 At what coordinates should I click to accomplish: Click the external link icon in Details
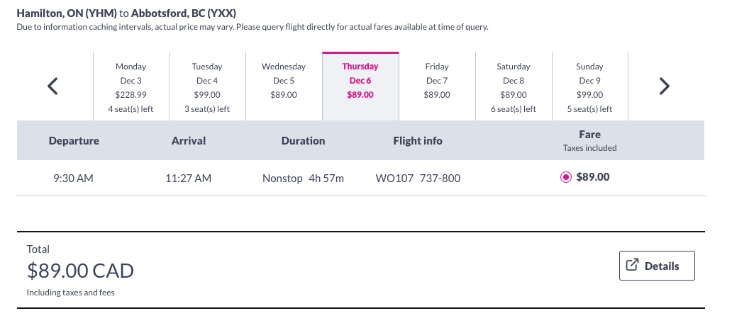[632, 265]
